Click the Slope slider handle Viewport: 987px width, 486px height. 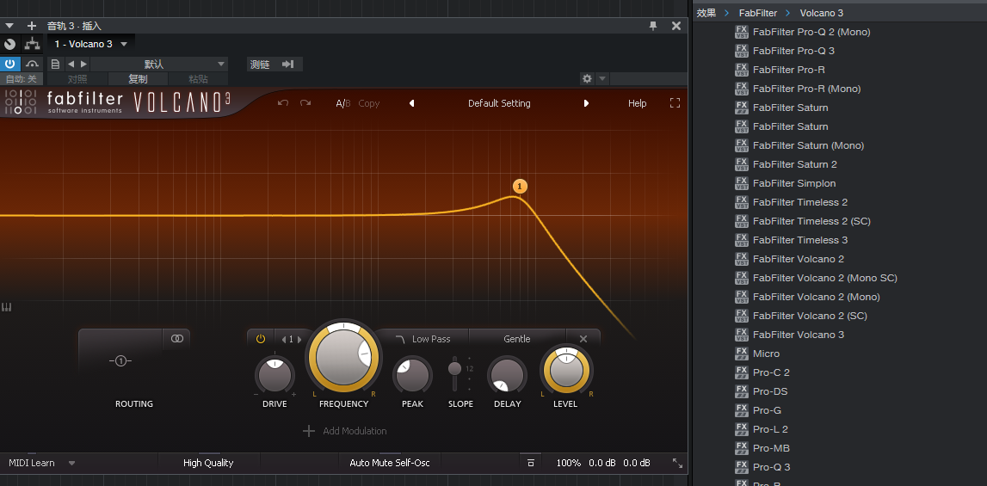click(x=453, y=367)
